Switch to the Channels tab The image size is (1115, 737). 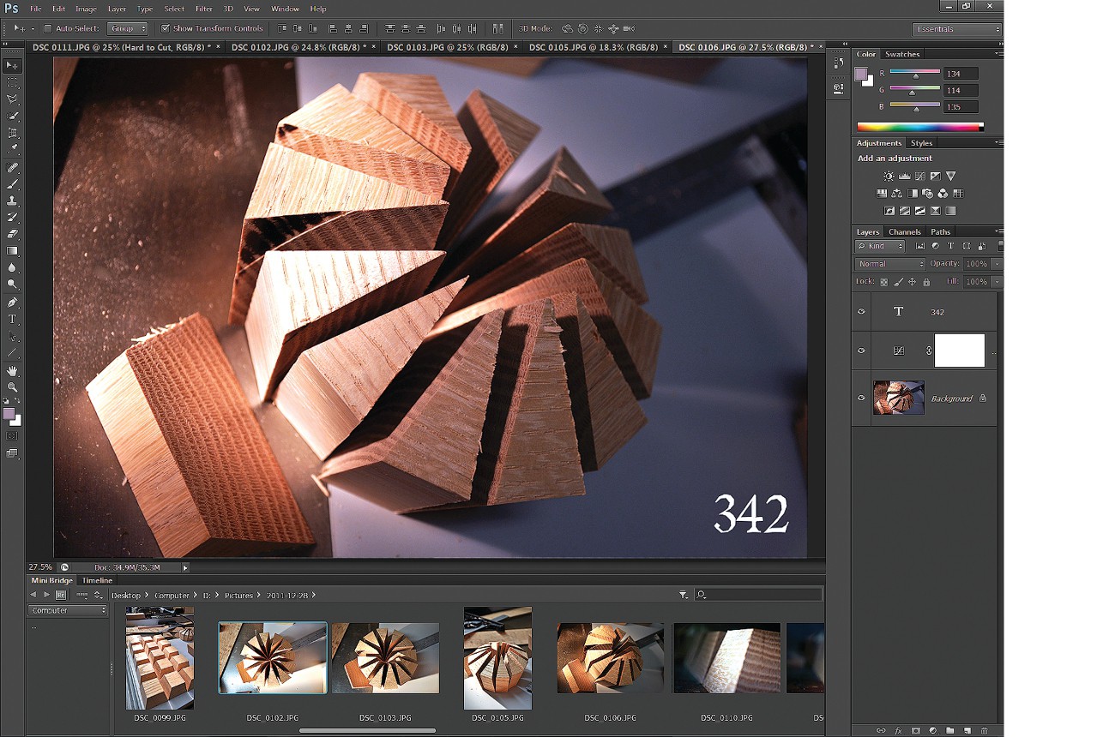coord(904,232)
